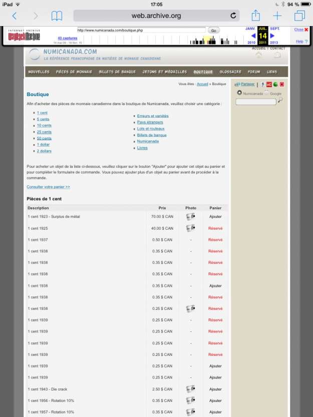Open 43 captures link
Screen dimensions: 313x417
(68, 38)
